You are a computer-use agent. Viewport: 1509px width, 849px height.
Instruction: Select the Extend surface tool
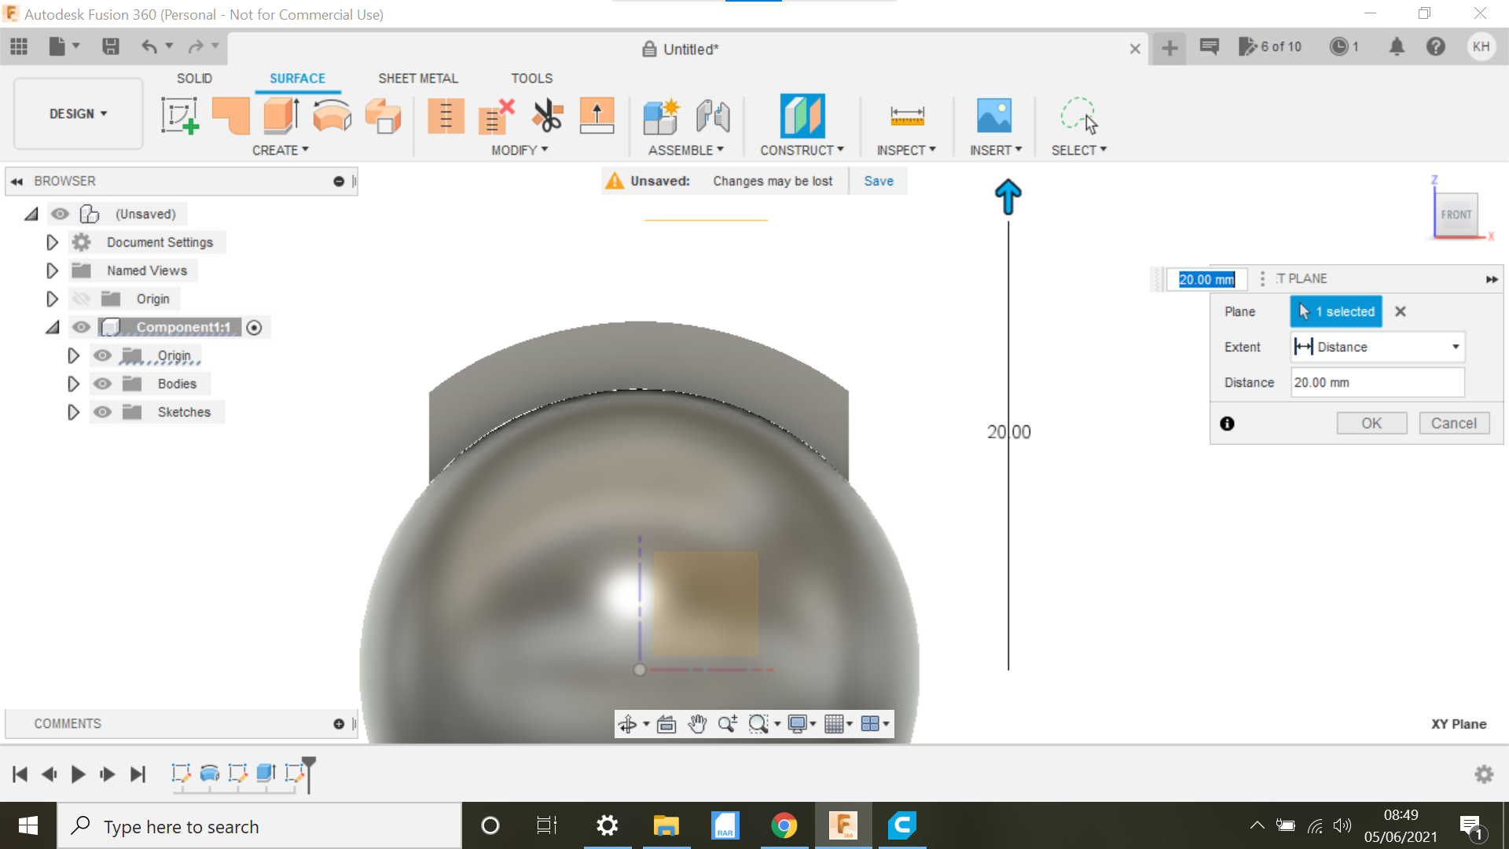[x=597, y=116]
